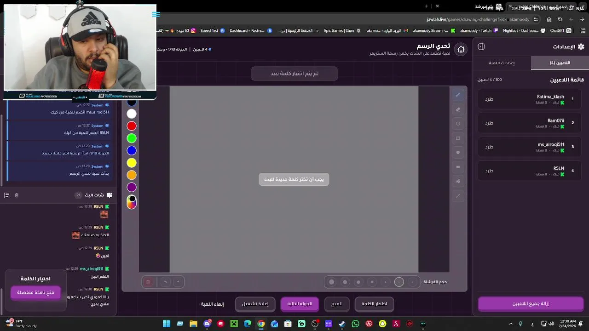Collapse the settings sidebar panel icon
Viewport: 589px width, 331px height.
point(481,46)
